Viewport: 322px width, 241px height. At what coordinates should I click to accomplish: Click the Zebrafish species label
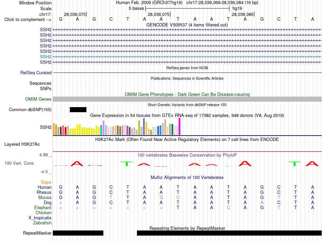coord(42,223)
